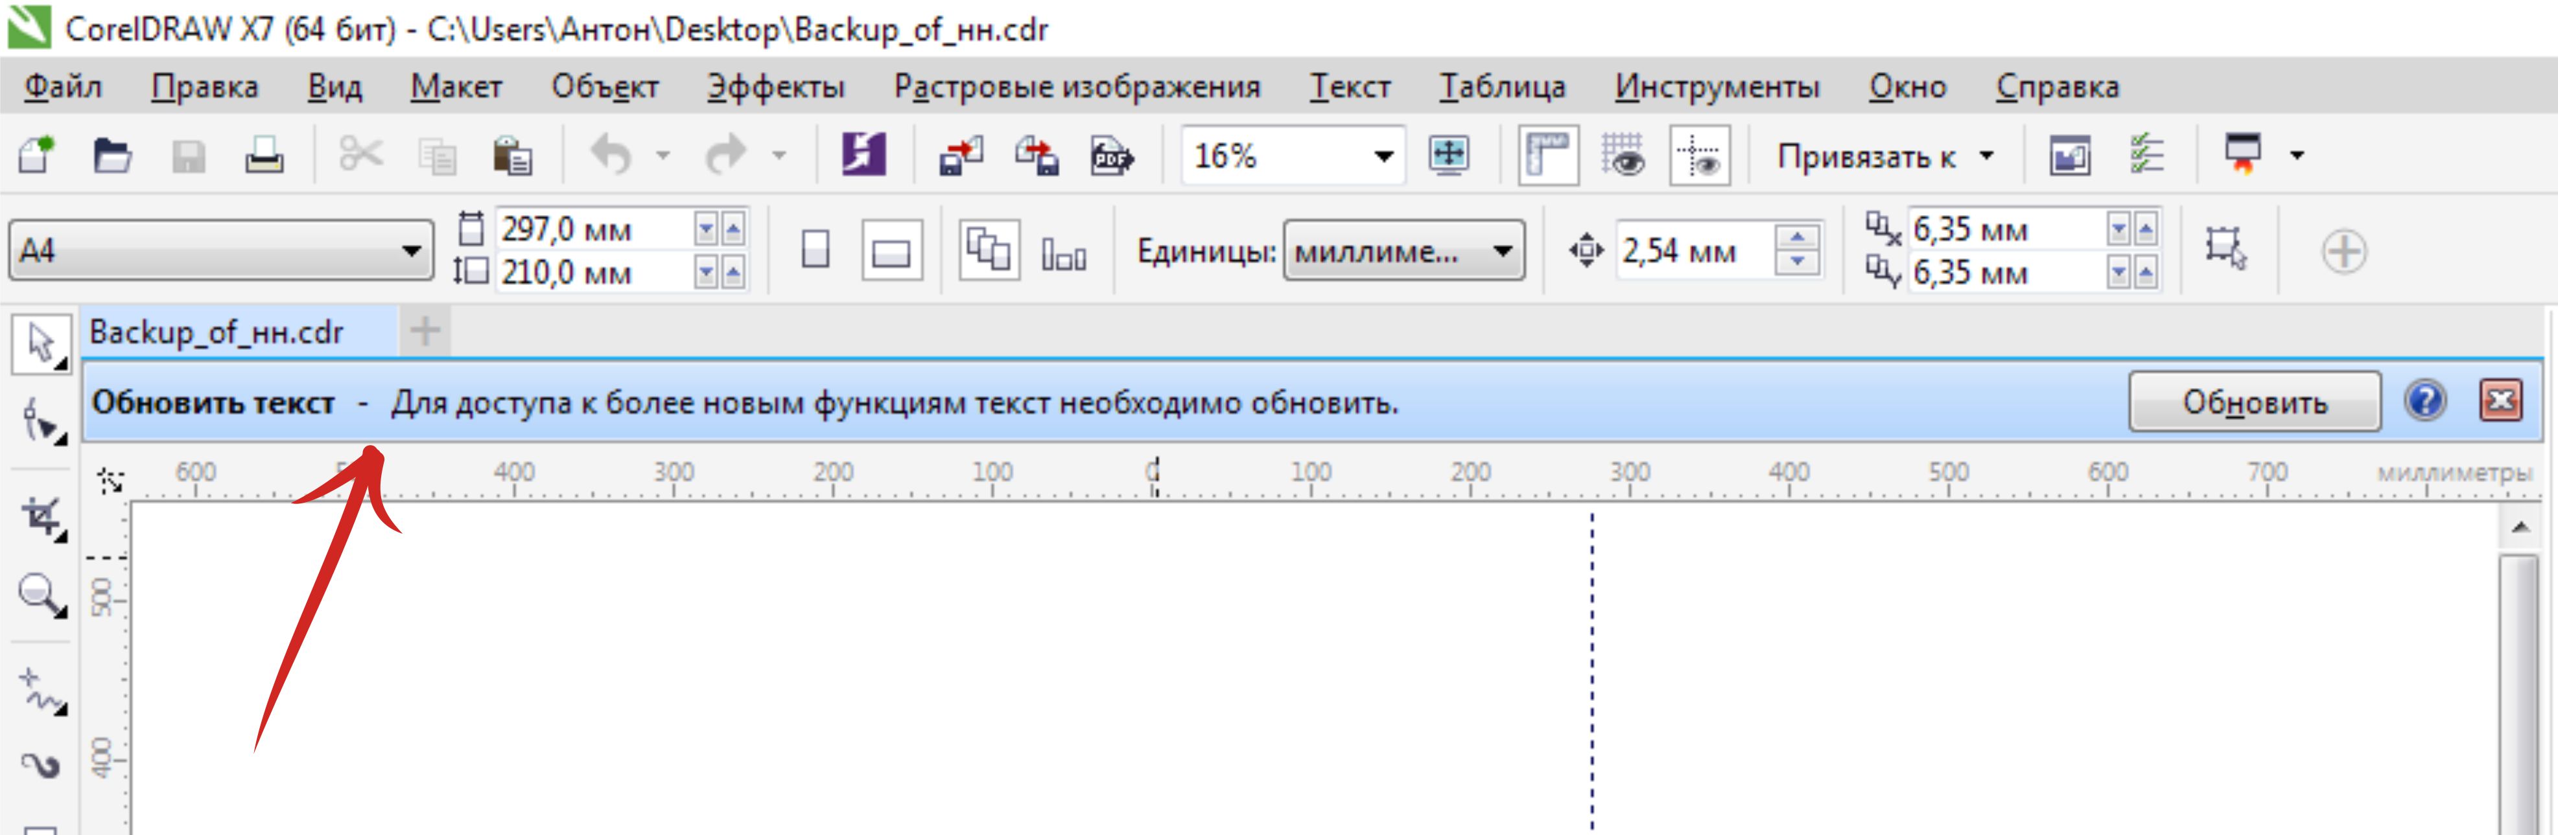
Task: Decrease page height with down spinner
Action: click(706, 272)
